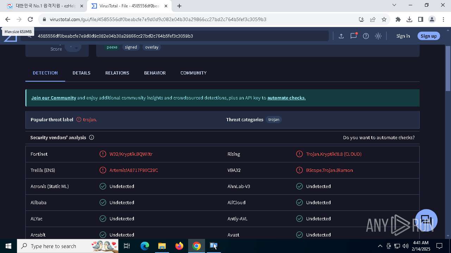
Task: Click the Chrome reload page icon
Action: (x=30, y=19)
